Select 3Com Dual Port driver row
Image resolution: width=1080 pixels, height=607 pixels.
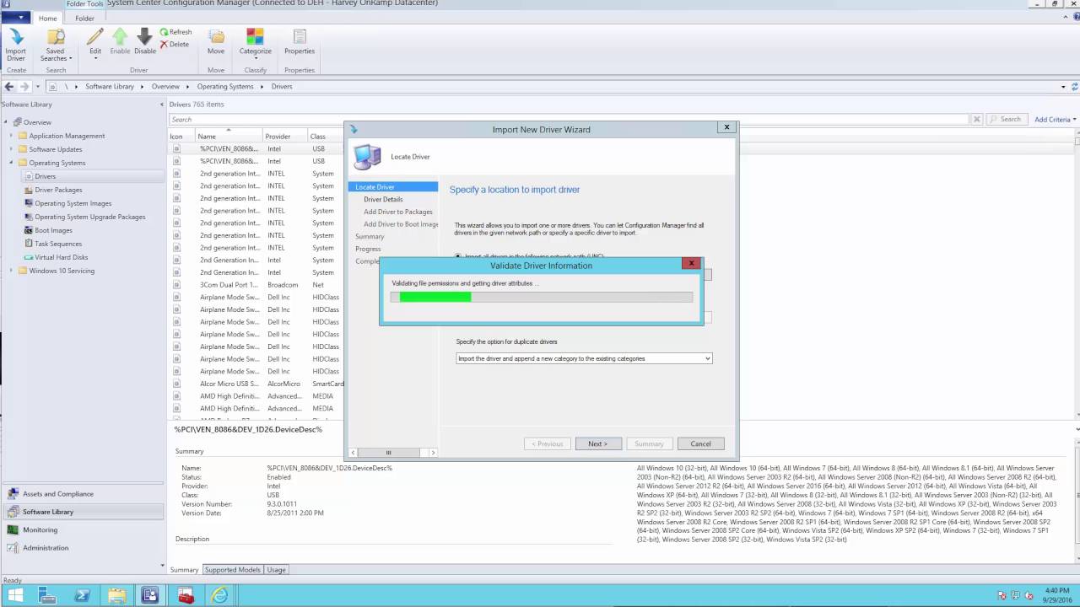click(256, 285)
